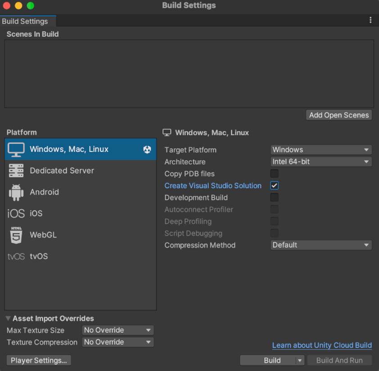Select the tvOS platform icon

coord(16,256)
